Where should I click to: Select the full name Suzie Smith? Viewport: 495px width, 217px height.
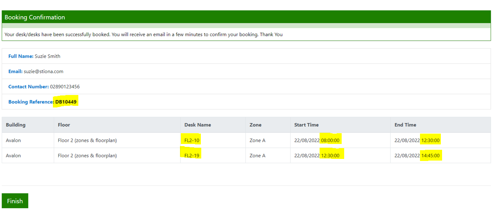47,56
